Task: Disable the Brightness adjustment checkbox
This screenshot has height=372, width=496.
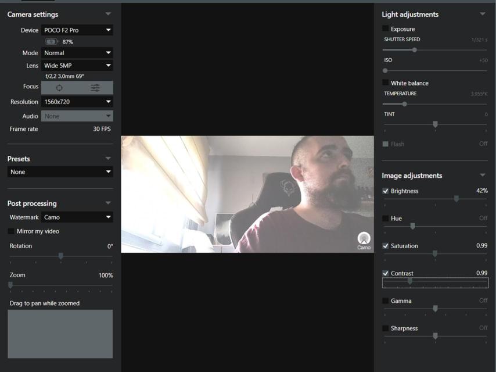Action: (x=386, y=191)
